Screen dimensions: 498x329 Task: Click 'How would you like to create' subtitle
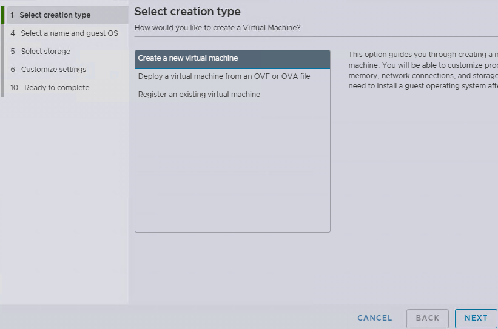217,28
